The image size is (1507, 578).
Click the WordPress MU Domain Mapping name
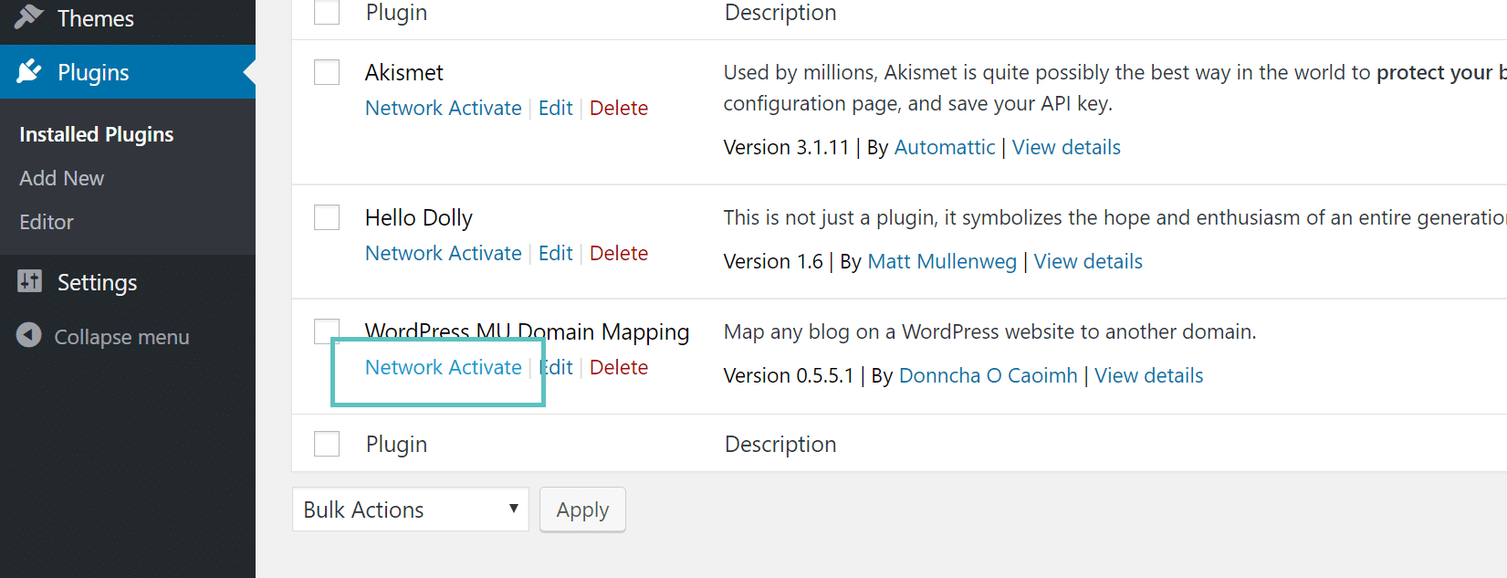528,331
